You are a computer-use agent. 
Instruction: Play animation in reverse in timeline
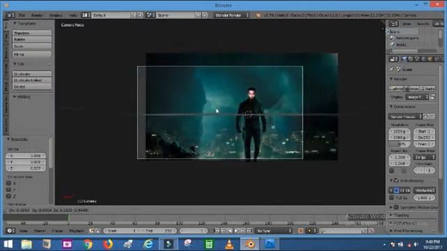[230, 231]
